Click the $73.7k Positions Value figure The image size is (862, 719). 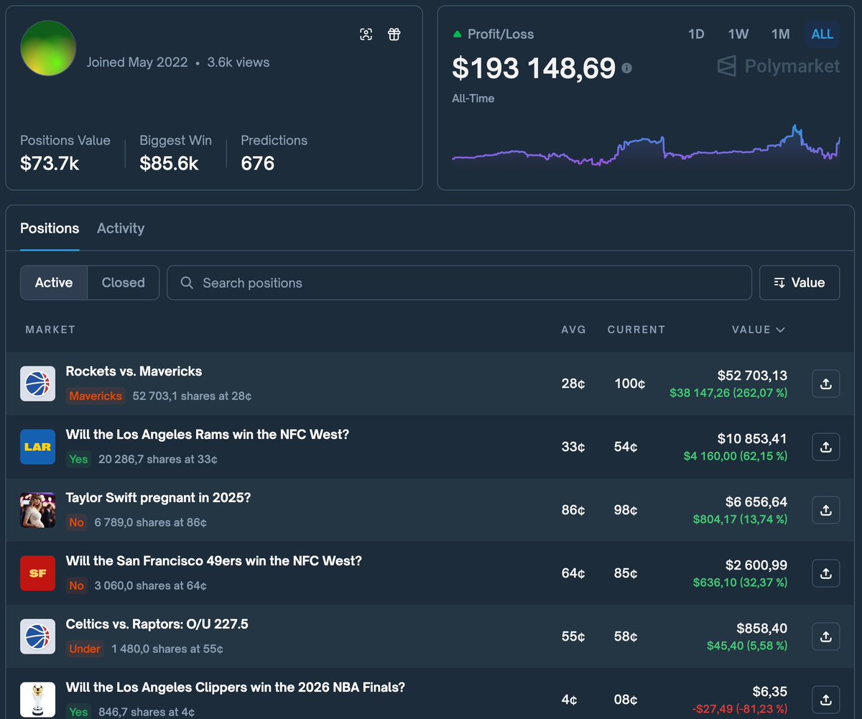(x=50, y=163)
